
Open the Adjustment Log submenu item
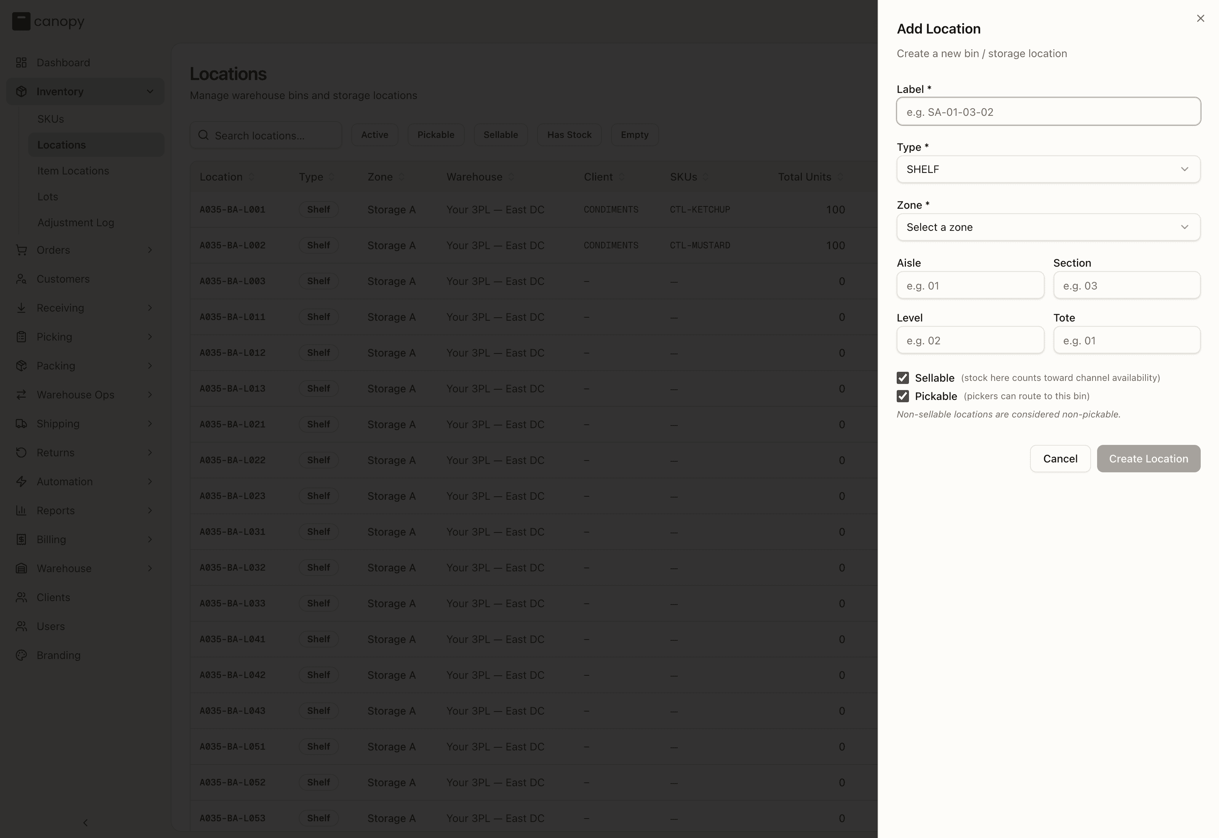point(96,222)
